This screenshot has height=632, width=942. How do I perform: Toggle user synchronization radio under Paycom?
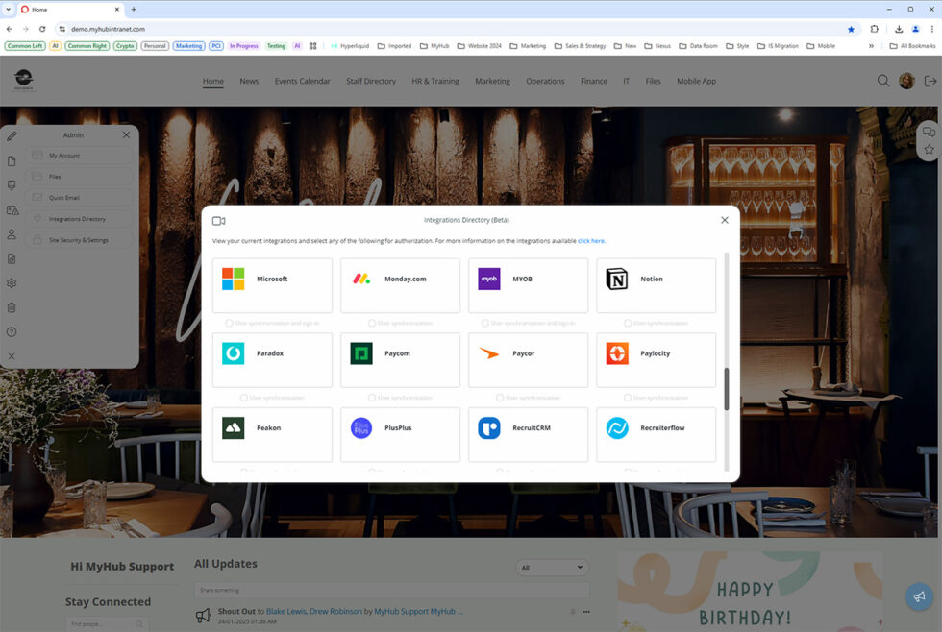click(371, 397)
